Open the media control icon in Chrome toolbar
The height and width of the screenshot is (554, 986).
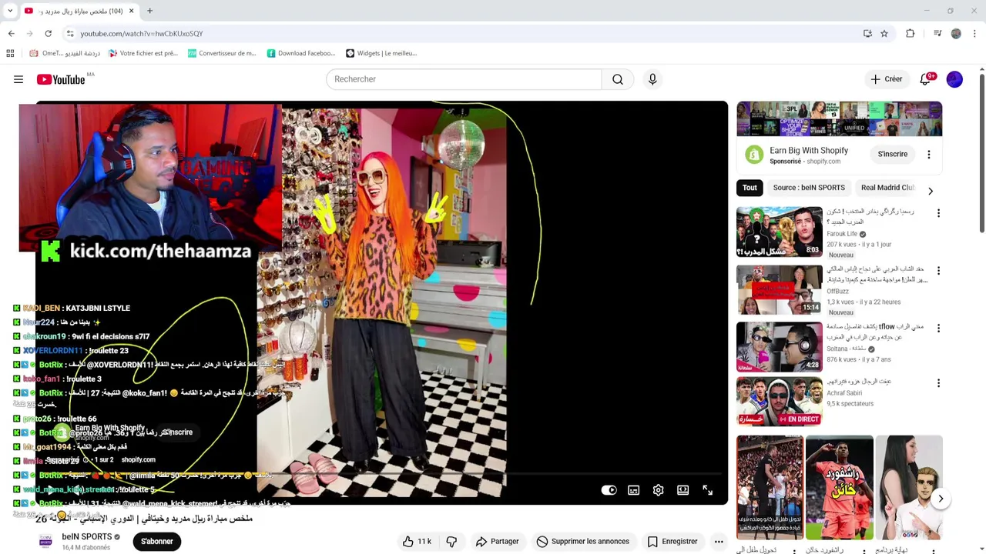(937, 34)
